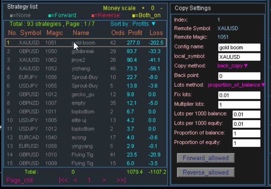
Task: Click Lots per 1000 balance field
Action: click(246, 114)
